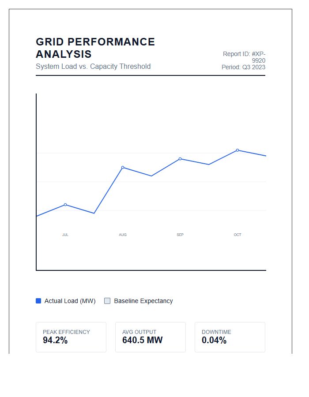Select the JUL data point marker
The width and height of the screenshot is (309, 397).
65,205
